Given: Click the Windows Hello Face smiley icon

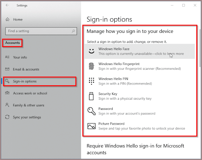Looking at the screenshot, I should pos(92,51).
